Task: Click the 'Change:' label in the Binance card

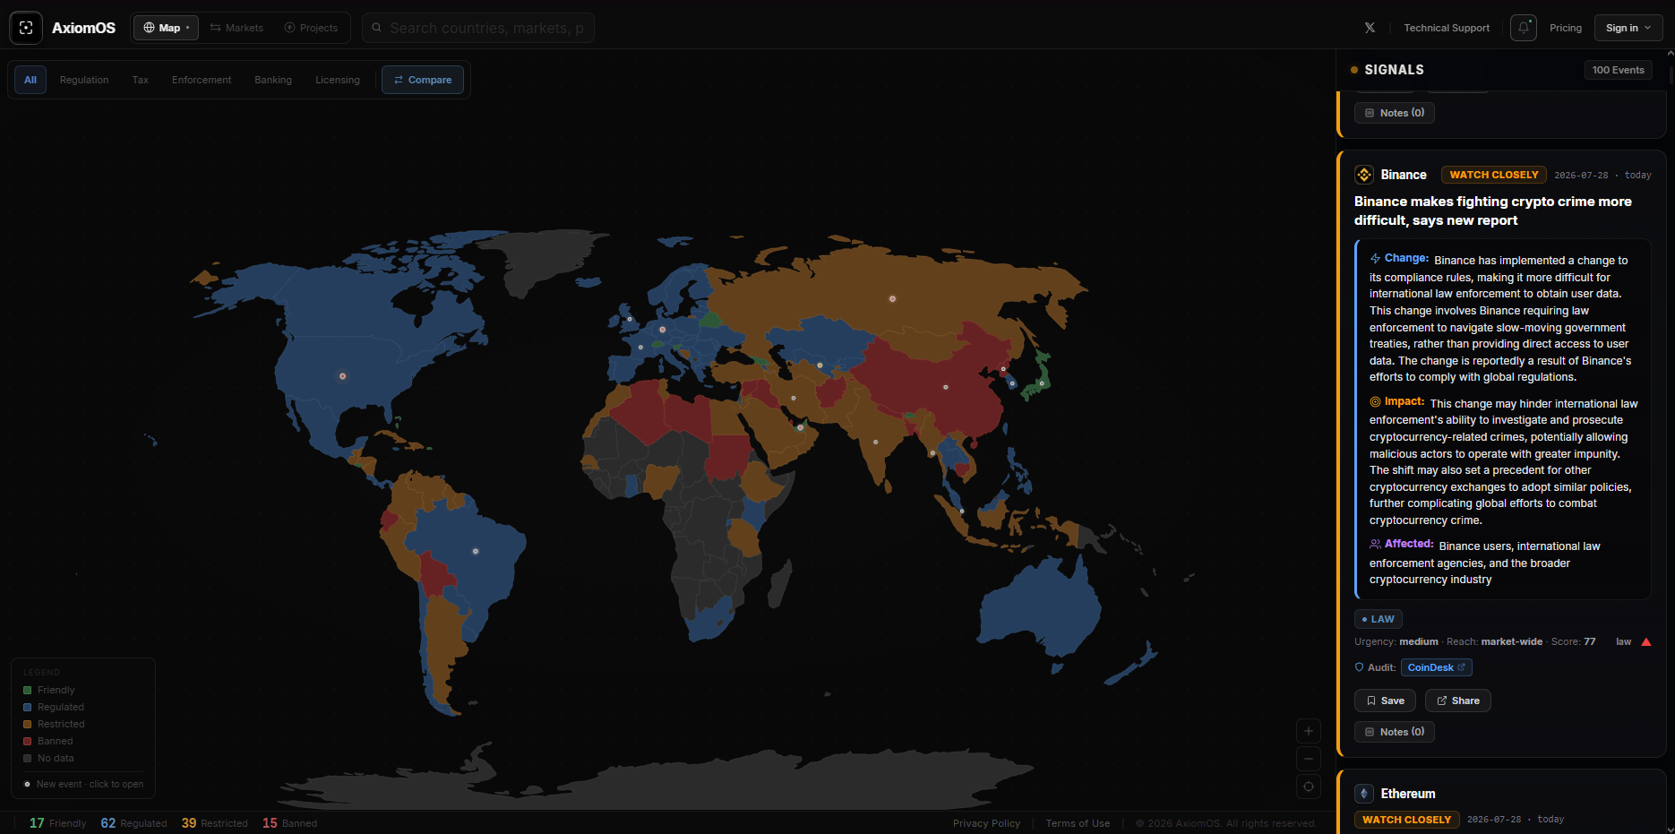Action: click(x=1406, y=258)
